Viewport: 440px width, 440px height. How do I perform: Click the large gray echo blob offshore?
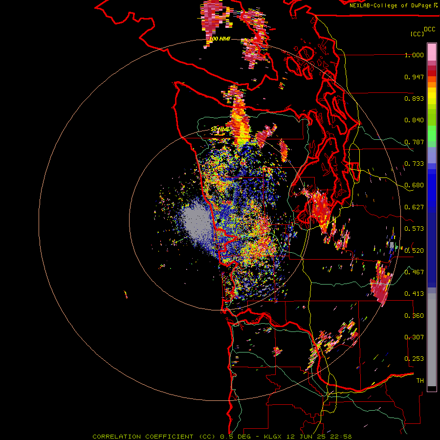[x=197, y=221]
